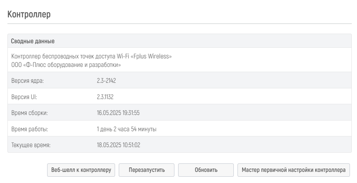The image size is (357, 183).
Task: Open the Веб-шелл к контроллеру button
Action: coord(81,170)
